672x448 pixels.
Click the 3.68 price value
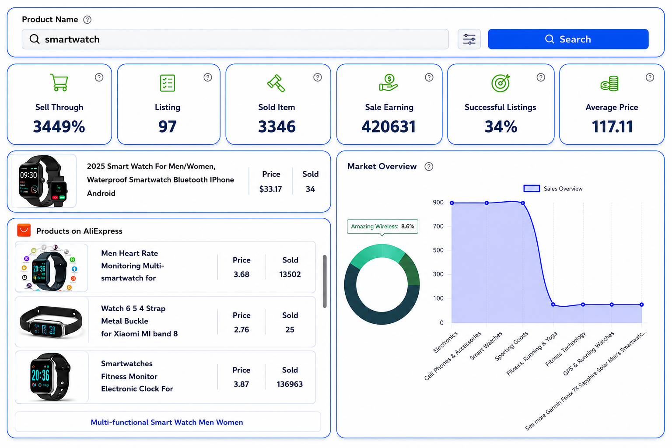[x=241, y=274]
